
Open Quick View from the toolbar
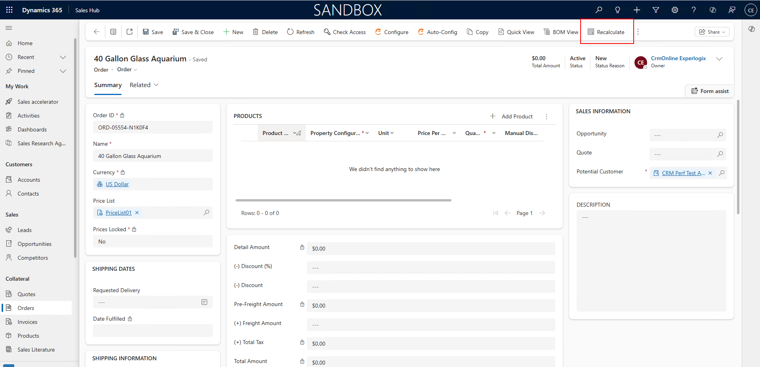coord(516,32)
